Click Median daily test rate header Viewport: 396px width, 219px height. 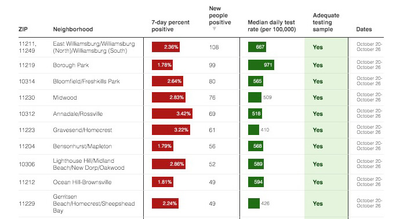[x=272, y=25]
